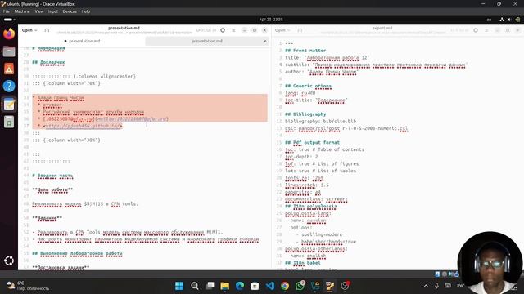Screen dimensions: 524x294
Task: Click '- spelling=modern' line in report.md
Action: coord(319,234)
